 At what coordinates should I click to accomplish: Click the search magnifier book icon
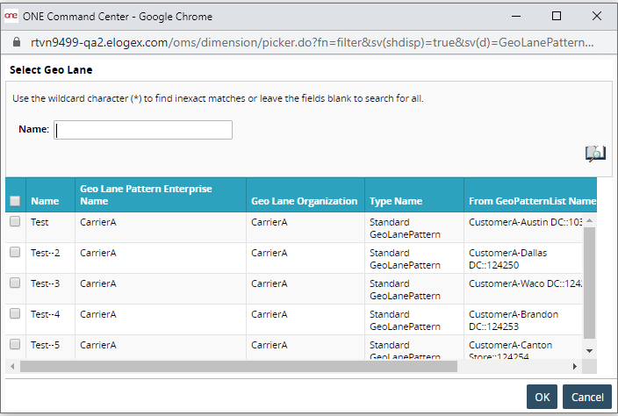click(x=595, y=154)
